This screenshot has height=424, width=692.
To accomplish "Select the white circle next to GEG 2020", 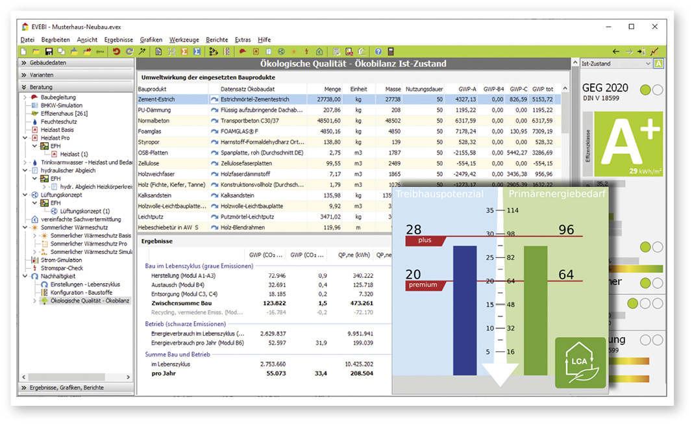I will click(658, 90).
